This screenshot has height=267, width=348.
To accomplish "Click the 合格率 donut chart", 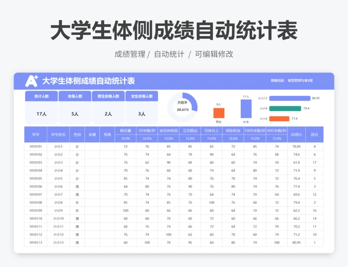I will 182,107.
